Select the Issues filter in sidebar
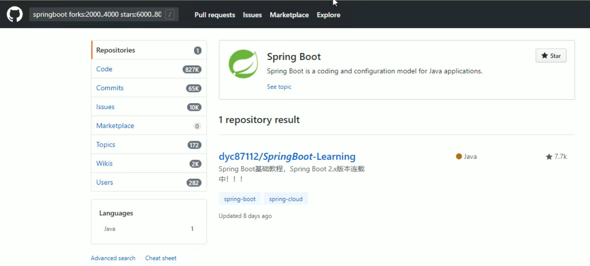 click(149, 107)
